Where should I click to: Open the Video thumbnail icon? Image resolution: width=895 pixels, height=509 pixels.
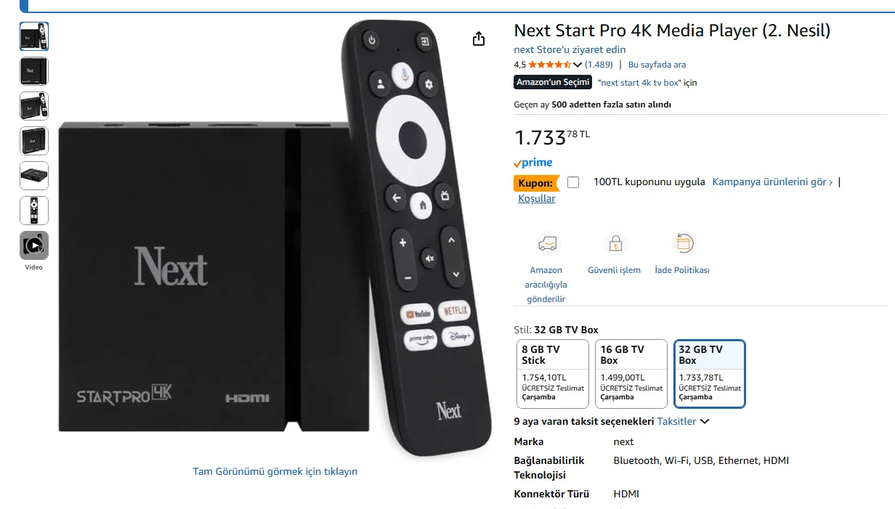point(34,245)
